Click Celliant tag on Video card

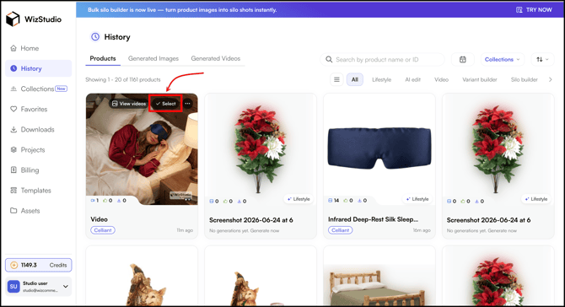click(103, 230)
